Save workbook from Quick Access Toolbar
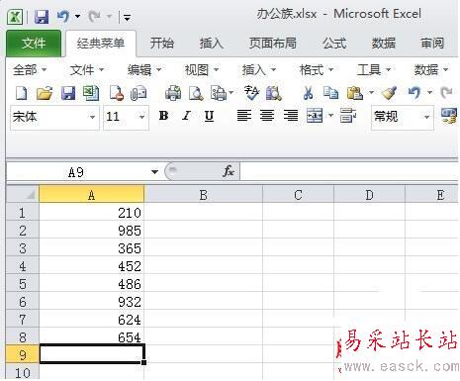 pos(42,17)
